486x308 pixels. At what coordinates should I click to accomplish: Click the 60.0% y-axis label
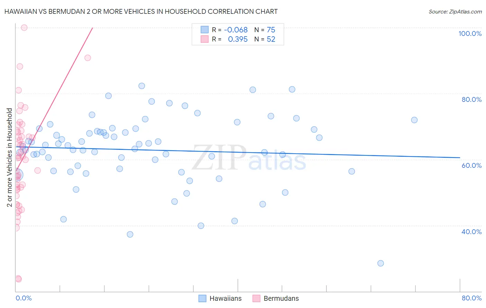[471, 165]
